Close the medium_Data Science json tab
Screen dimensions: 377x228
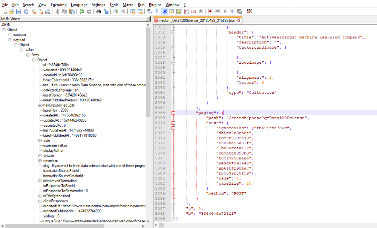238,20
